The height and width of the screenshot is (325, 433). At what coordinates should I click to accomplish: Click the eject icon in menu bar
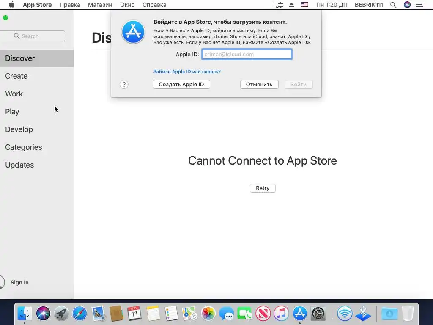pyautogui.click(x=292, y=5)
